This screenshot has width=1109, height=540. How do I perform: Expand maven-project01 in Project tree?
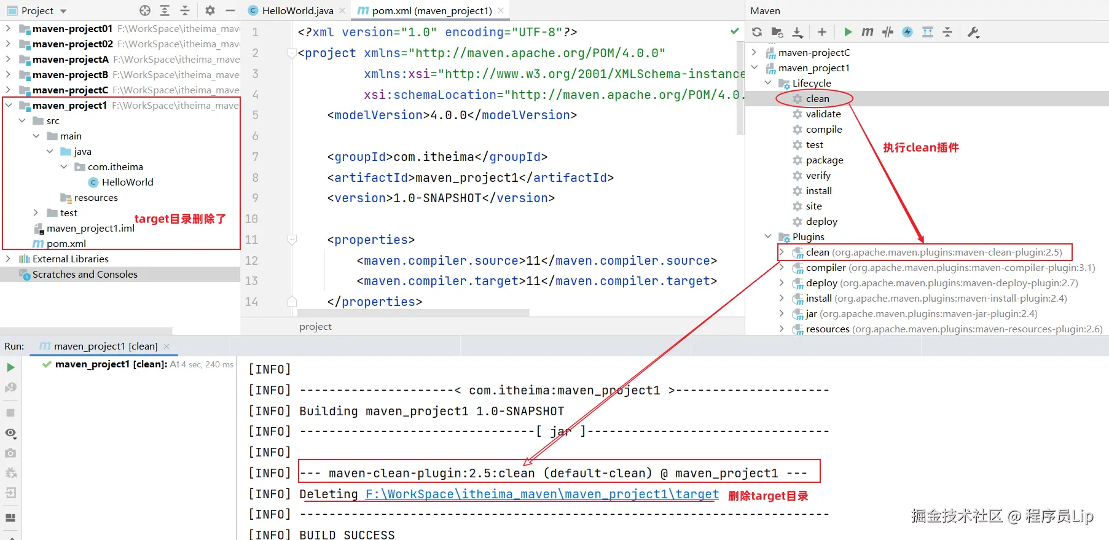pyautogui.click(x=8, y=28)
